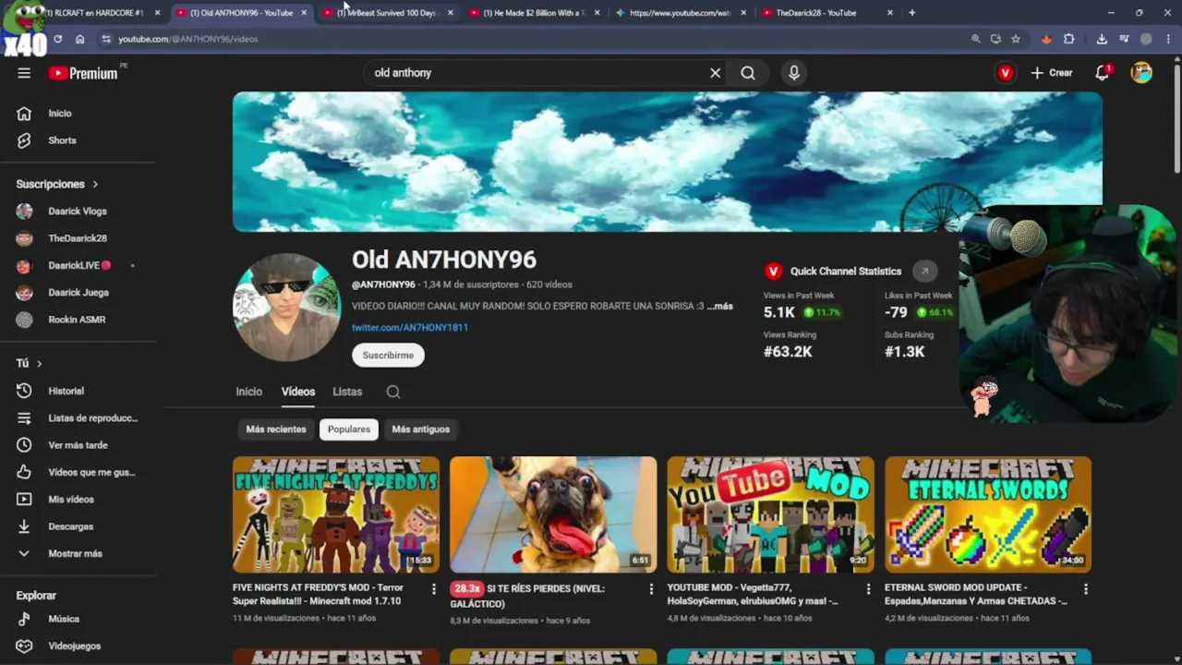Run search with the magnifier button

(x=748, y=73)
